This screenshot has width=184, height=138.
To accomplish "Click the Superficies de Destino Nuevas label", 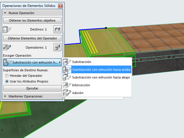I will [26, 70].
